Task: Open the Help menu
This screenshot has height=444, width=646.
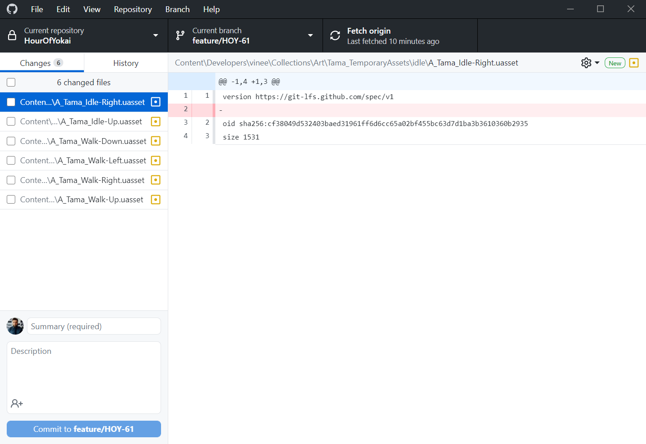Action: 211,9
